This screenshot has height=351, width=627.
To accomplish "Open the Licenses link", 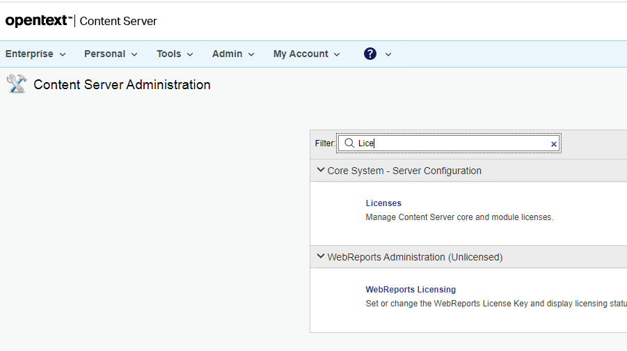I will pos(383,203).
